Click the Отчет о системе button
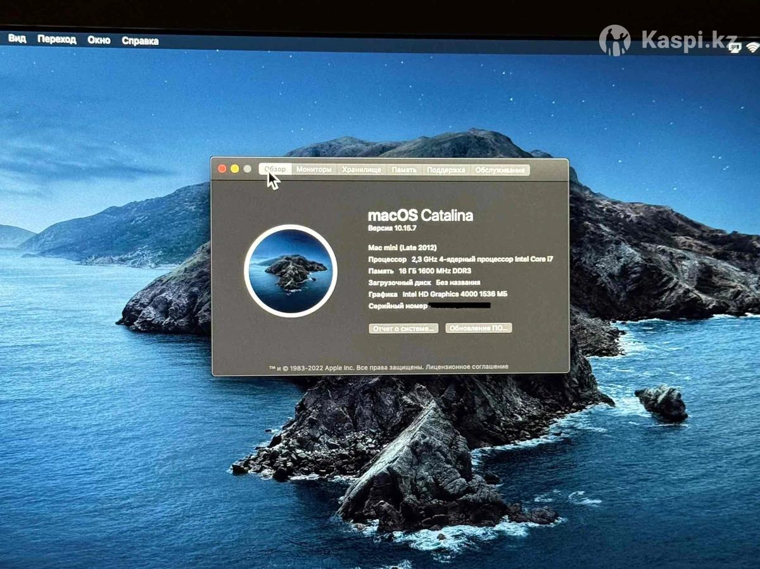 (x=403, y=328)
